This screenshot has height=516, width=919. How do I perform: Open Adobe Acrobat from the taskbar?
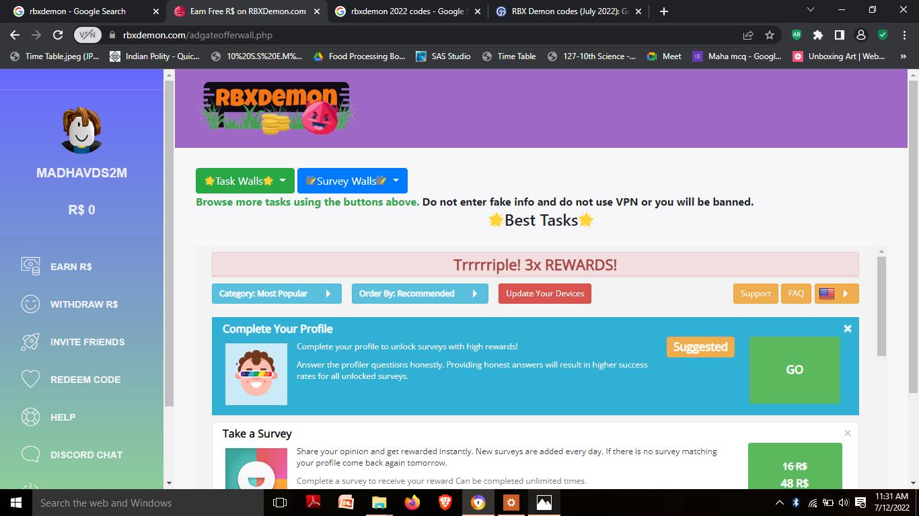click(313, 503)
